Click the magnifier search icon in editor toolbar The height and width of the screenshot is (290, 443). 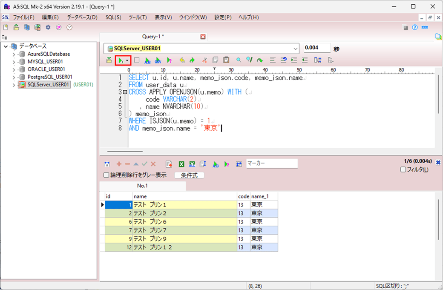[239, 60]
